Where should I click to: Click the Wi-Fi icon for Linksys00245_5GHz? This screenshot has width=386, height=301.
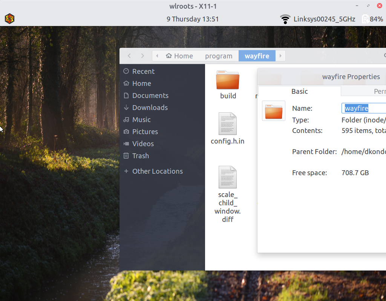(285, 18)
